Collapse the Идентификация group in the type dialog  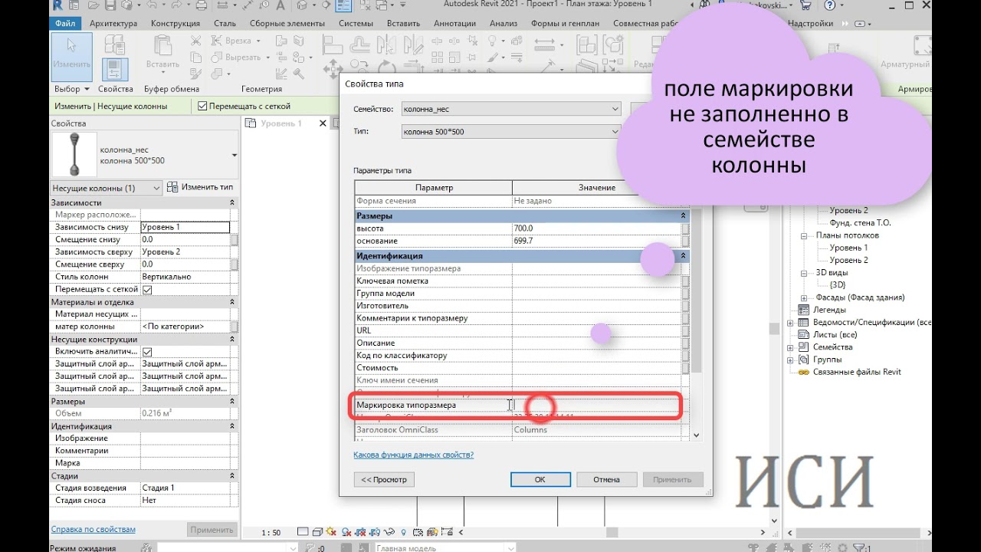point(684,256)
